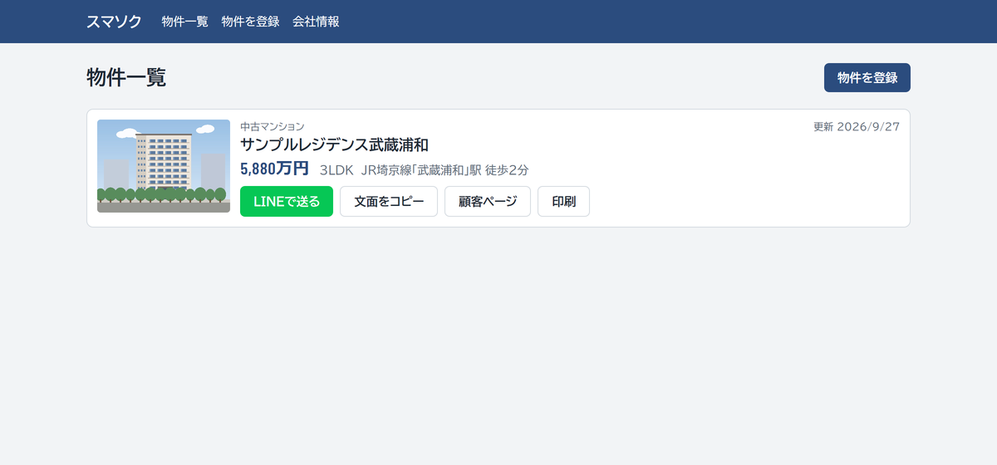Image resolution: width=997 pixels, height=465 pixels.
Task: Print the listing with 印刷 button
Action: point(564,202)
